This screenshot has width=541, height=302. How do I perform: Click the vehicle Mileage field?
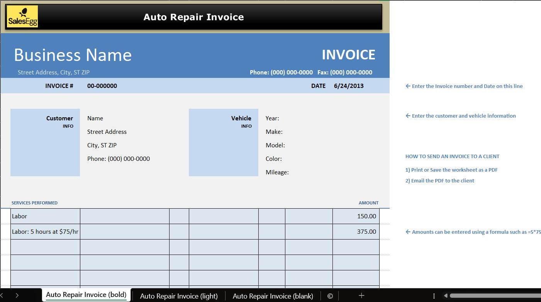[277, 172]
